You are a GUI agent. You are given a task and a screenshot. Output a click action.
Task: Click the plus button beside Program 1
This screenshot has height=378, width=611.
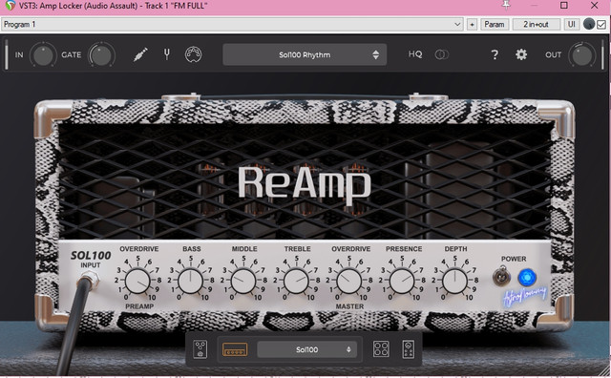pos(472,24)
